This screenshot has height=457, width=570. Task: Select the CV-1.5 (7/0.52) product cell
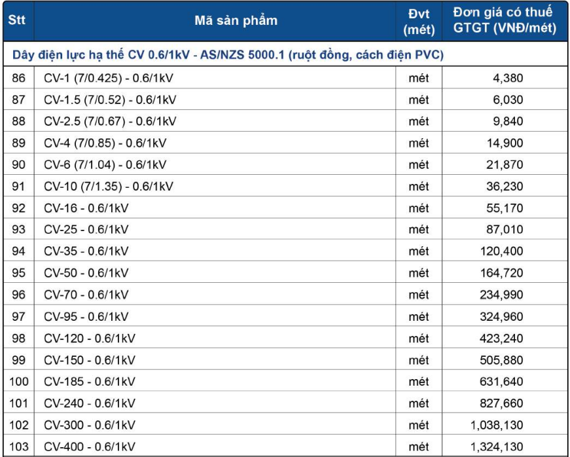click(110, 100)
